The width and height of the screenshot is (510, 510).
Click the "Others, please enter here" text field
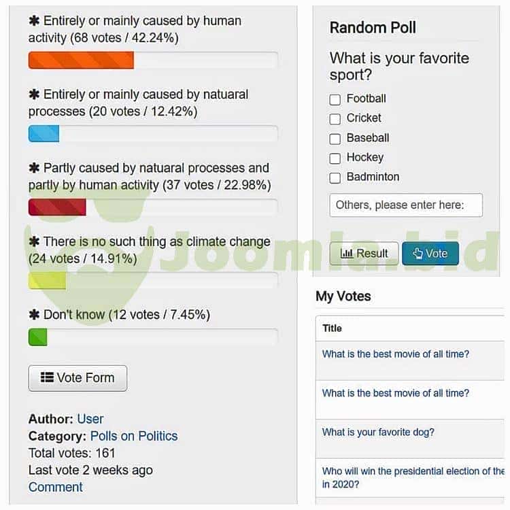406,205
